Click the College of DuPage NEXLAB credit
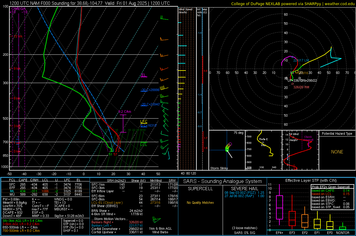The width and height of the screenshot is (356, 236). [x=293, y=4]
